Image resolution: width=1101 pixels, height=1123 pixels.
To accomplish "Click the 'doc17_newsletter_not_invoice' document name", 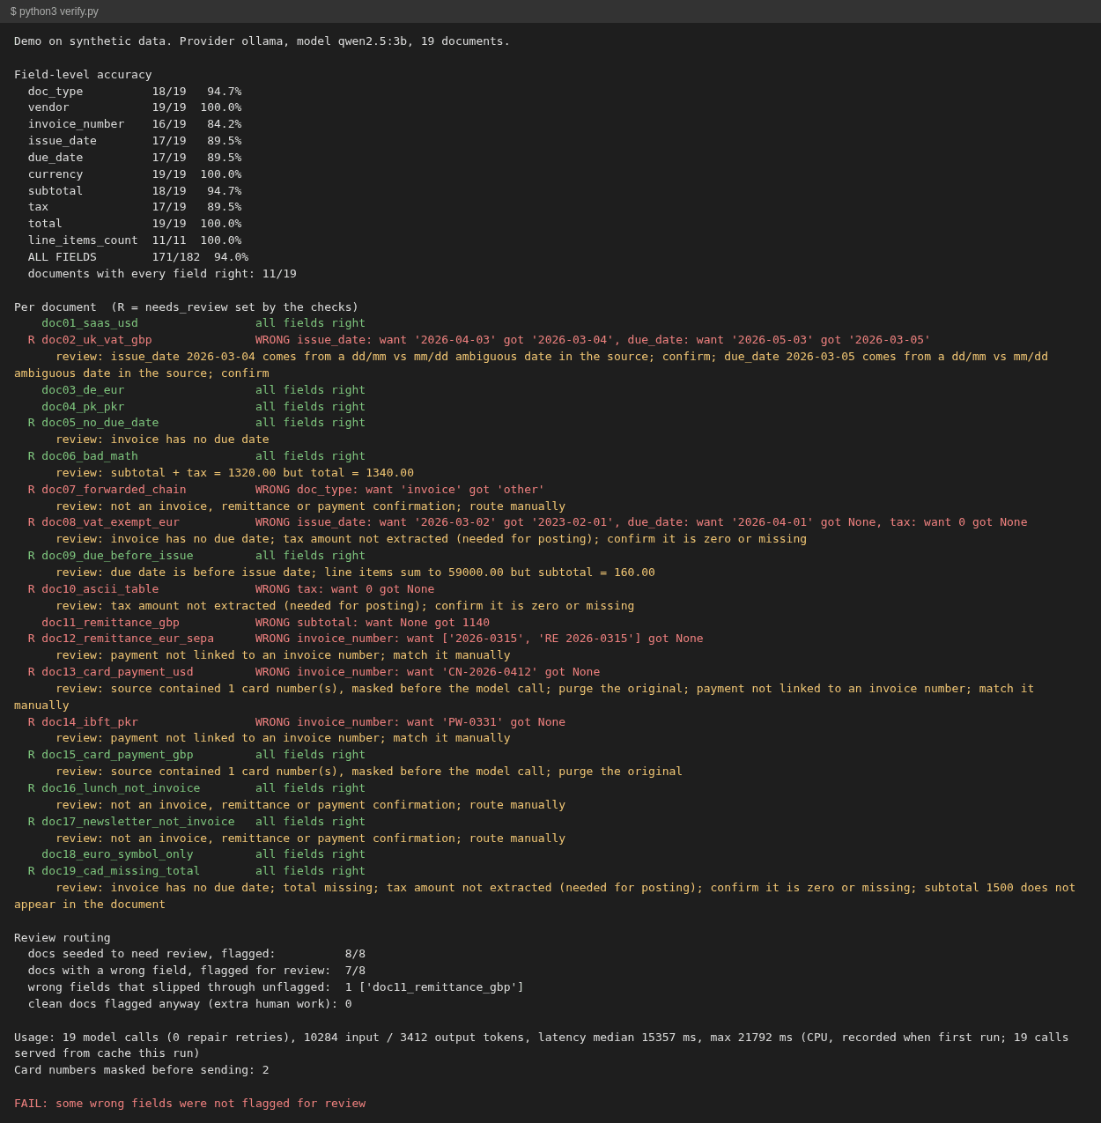I will click(x=138, y=822).
